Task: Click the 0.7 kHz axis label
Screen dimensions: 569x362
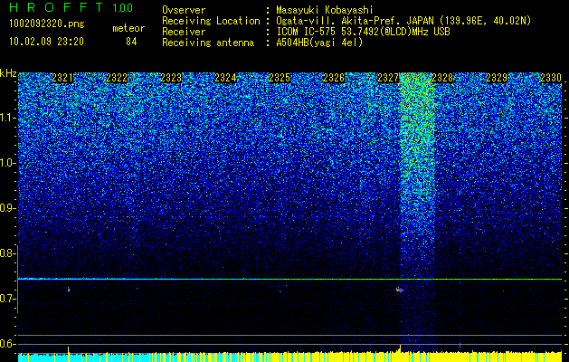Action: tap(8, 299)
